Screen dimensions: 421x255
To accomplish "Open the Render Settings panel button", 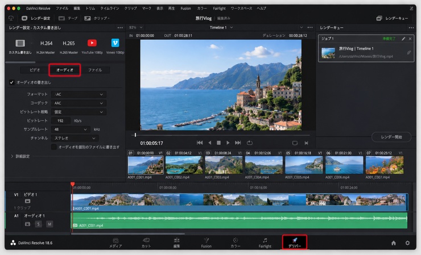I will (x=36, y=18).
